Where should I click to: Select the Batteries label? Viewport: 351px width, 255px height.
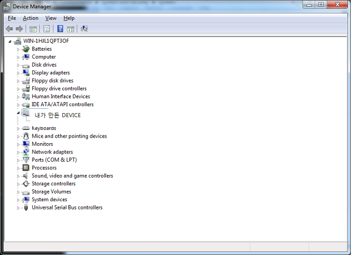[x=42, y=49]
